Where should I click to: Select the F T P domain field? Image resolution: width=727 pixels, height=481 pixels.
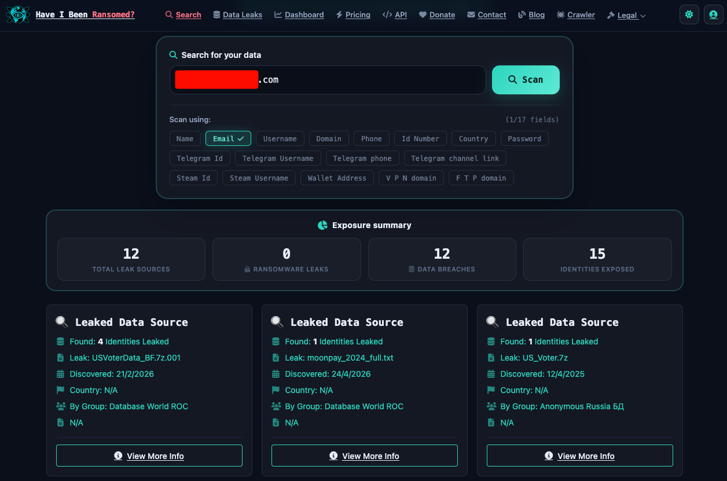[481, 178]
